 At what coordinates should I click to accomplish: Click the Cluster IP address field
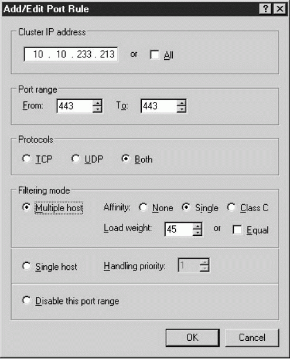pos(71,55)
